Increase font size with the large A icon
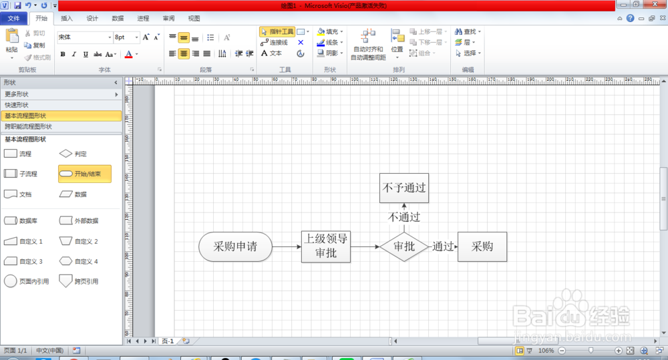The width and height of the screenshot is (668, 360). click(146, 37)
